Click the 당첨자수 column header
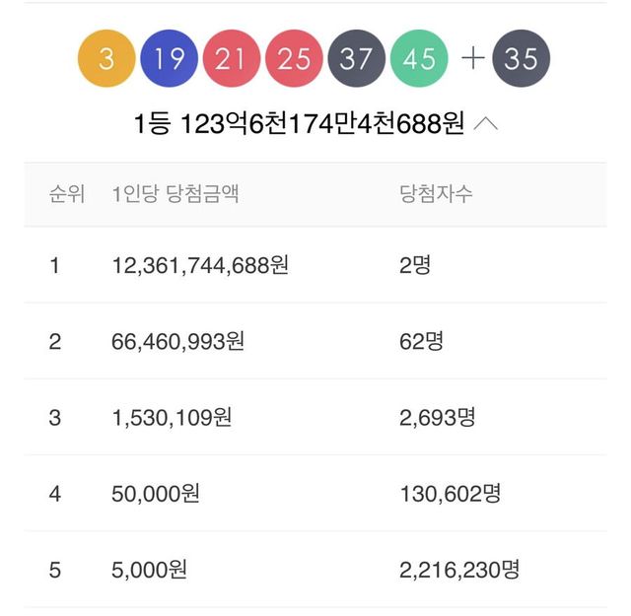The height and width of the screenshot is (616, 631). click(x=430, y=193)
